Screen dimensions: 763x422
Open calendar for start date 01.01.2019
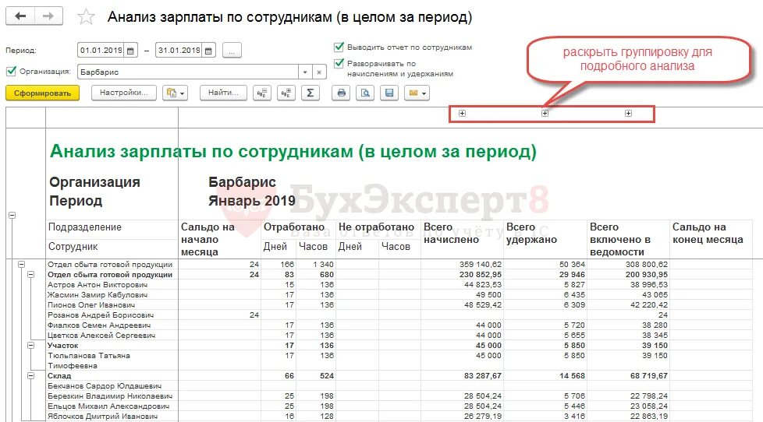[130, 51]
